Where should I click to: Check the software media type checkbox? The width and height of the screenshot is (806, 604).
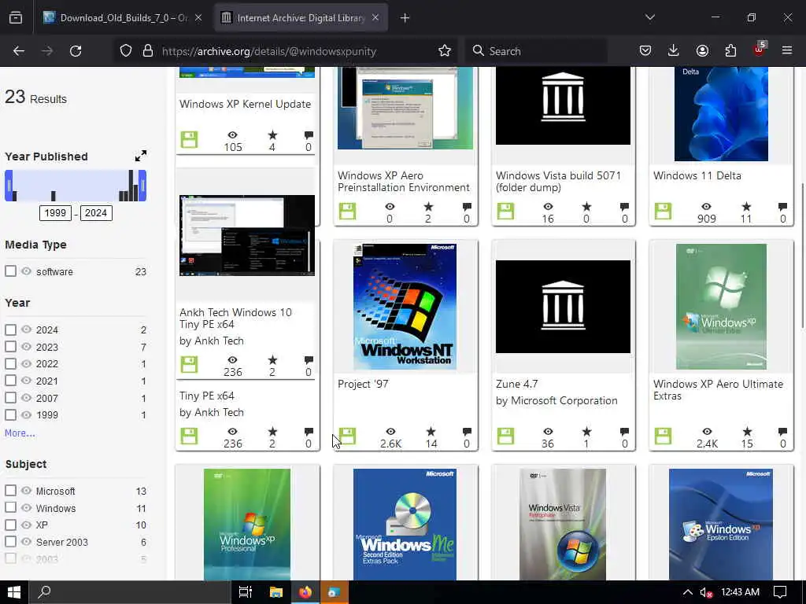[10, 271]
